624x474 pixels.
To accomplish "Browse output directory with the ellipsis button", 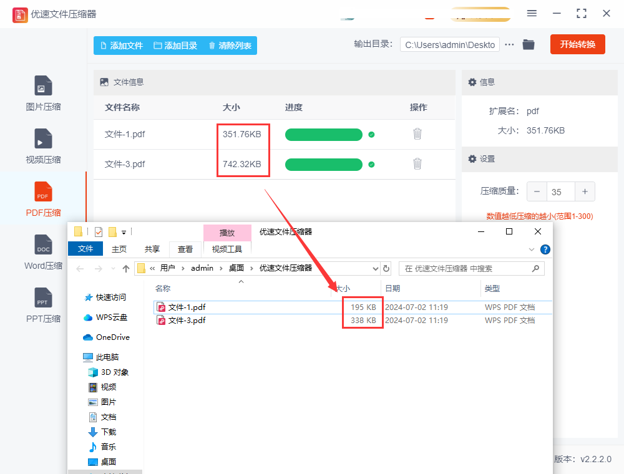I will click(x=509, y=44).
